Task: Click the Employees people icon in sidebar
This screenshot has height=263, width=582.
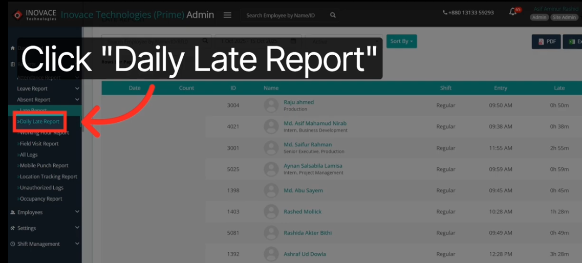Action: [x=13, y=212]
